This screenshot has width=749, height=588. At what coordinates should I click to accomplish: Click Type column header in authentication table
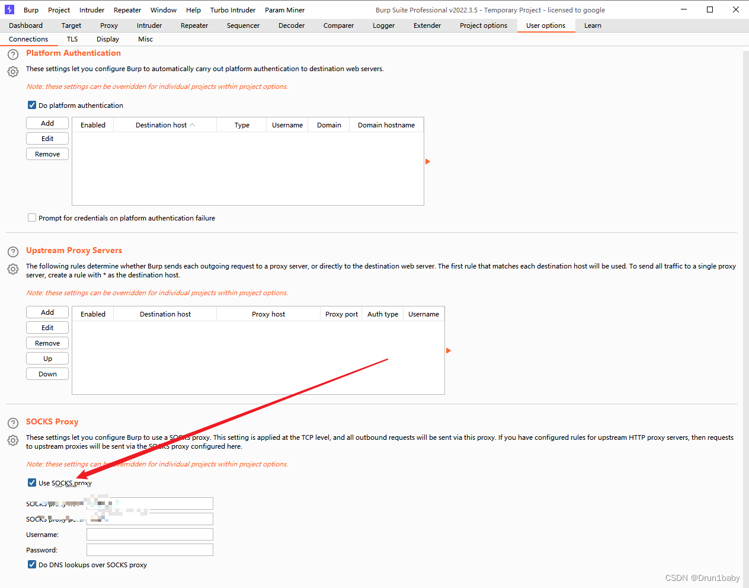[242, 125]
